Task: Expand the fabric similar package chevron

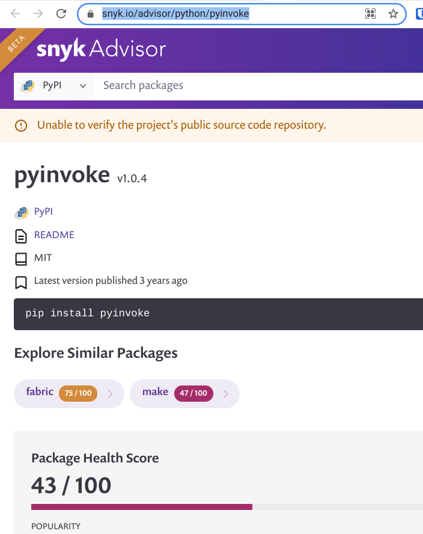Action: click(x=110, y=394)
